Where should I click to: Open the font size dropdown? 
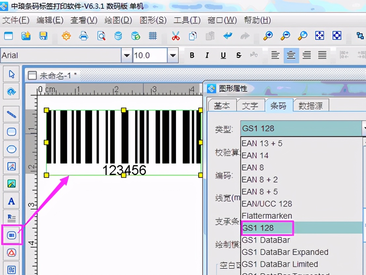(x=173, y=55)
